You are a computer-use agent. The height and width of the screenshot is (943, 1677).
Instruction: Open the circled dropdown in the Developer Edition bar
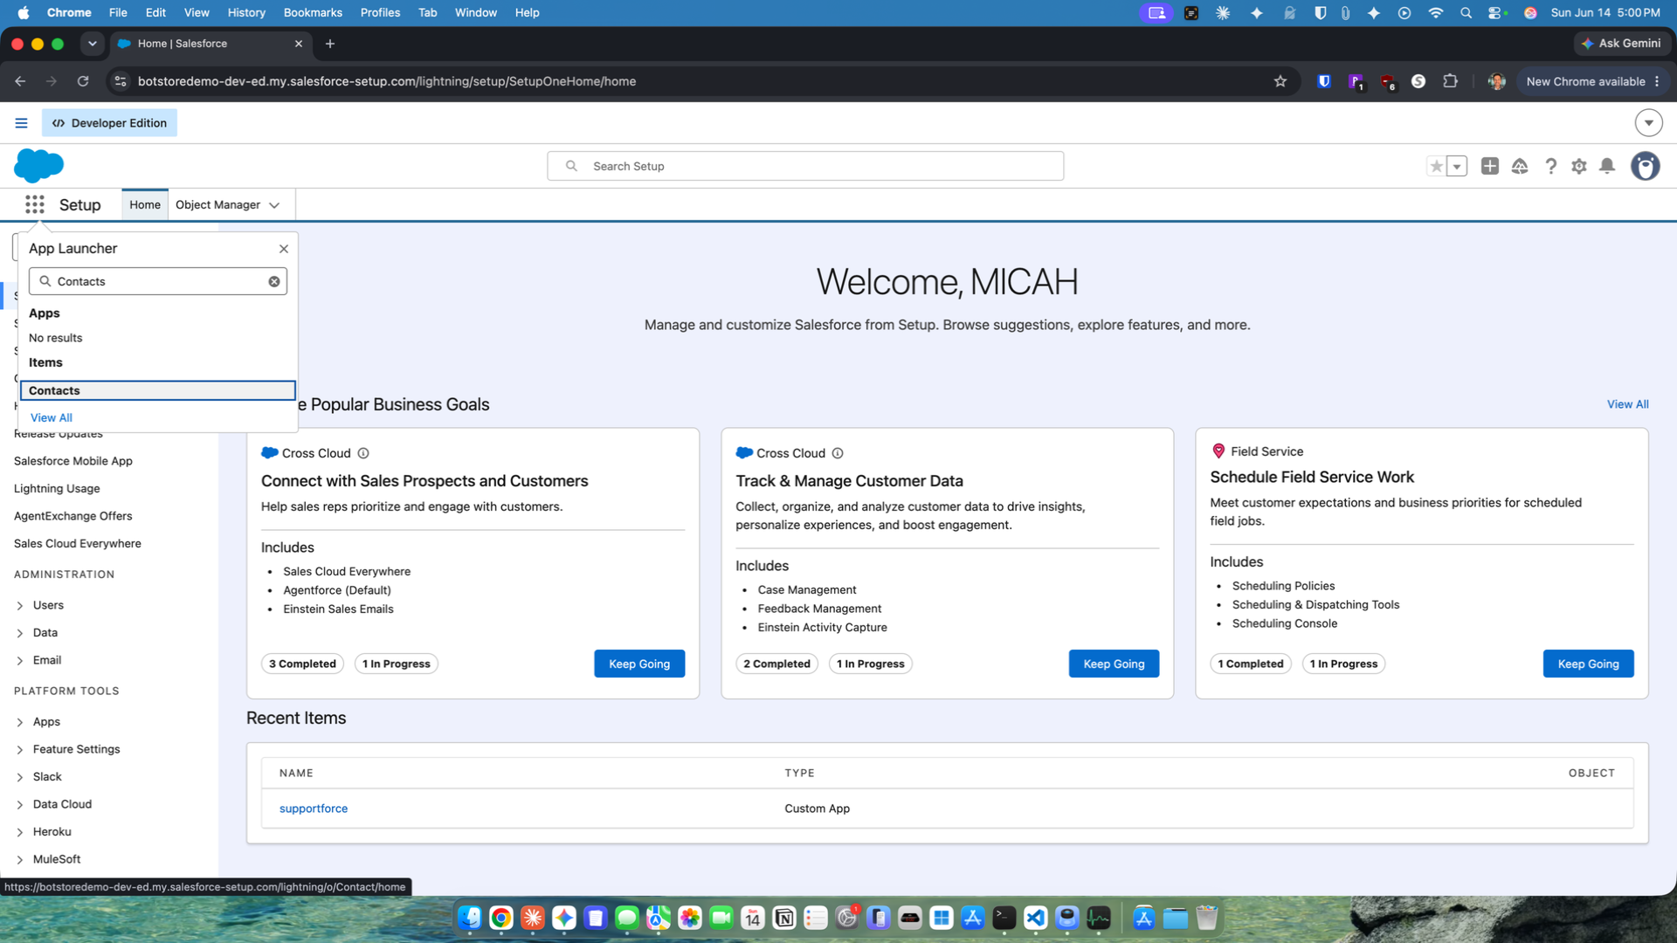pyautogui.click(x=1648, y=123)
